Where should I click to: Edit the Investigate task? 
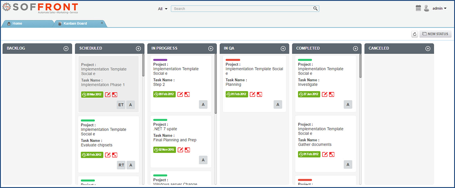pos(325,94)
